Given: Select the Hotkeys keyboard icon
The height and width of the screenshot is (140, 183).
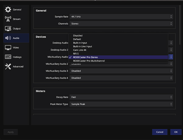Looking at the screenshot, I should coord(8,57).
